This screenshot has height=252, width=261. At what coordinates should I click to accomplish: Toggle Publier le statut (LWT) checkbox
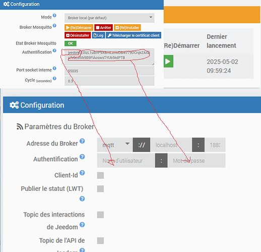click(x=100, y=189)
